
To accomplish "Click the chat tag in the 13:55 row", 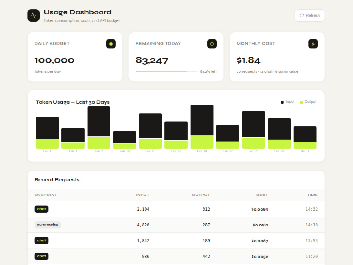I will [41, 240].
